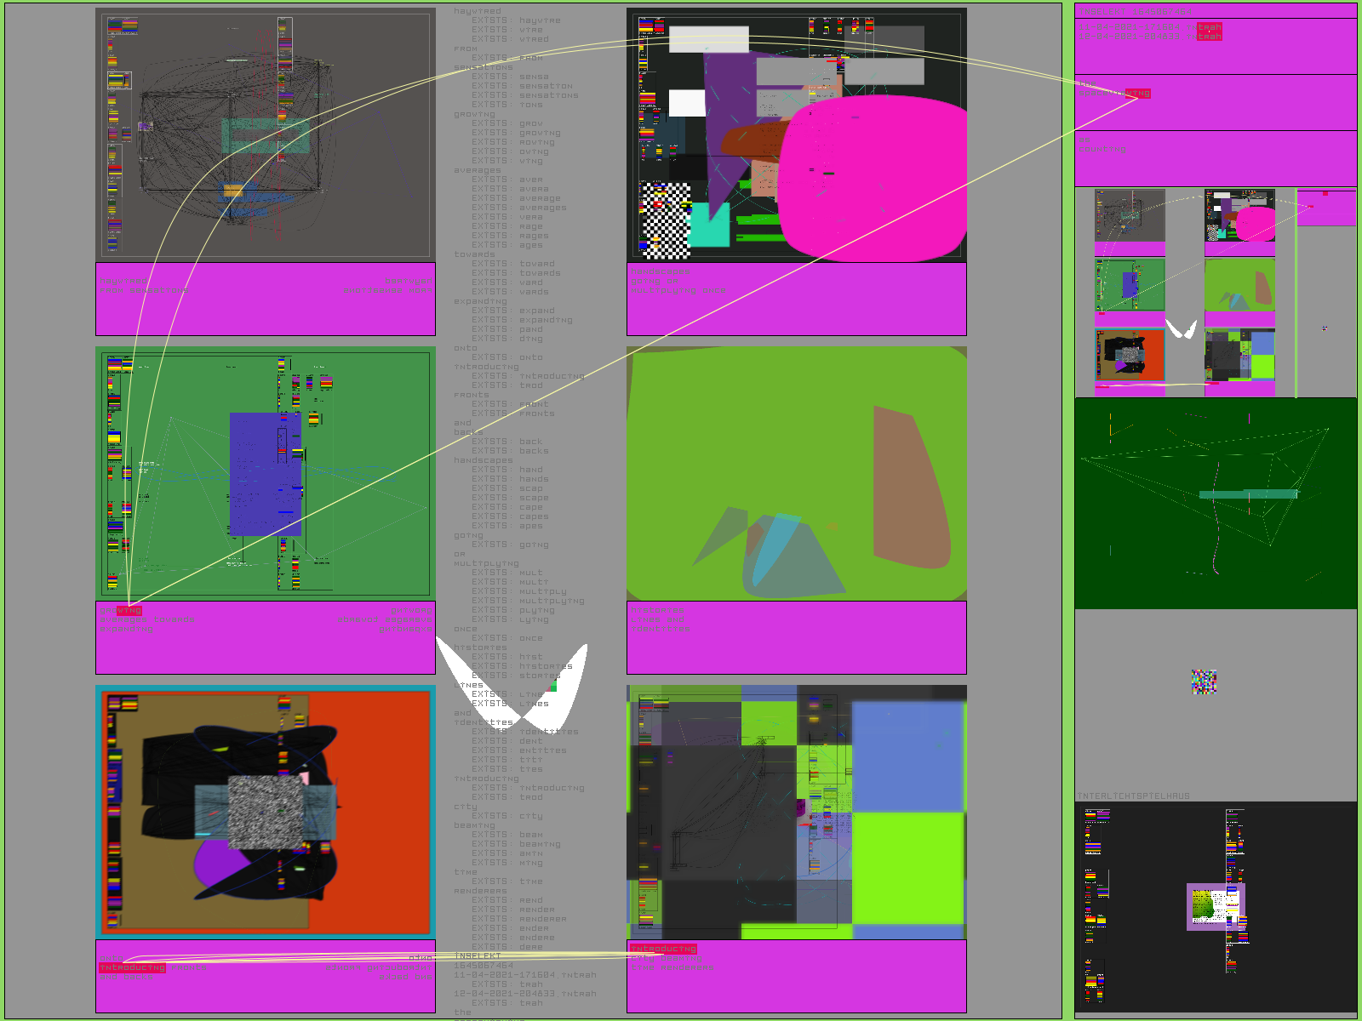Select large image with blue and lime squares
Image resolution: width=1362 pixels, height=1021 pixels.
797,812
